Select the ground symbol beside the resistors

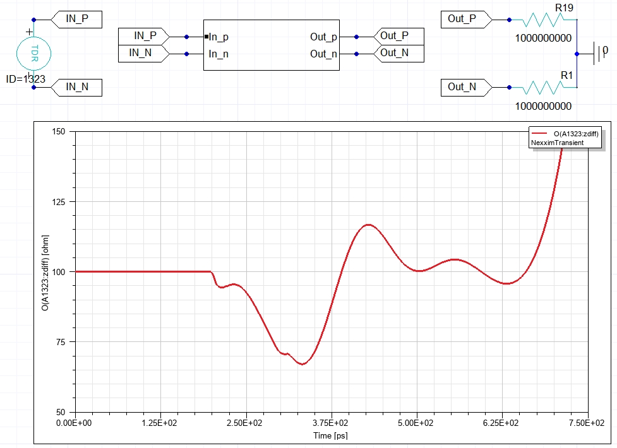click(x=596, y=54)
